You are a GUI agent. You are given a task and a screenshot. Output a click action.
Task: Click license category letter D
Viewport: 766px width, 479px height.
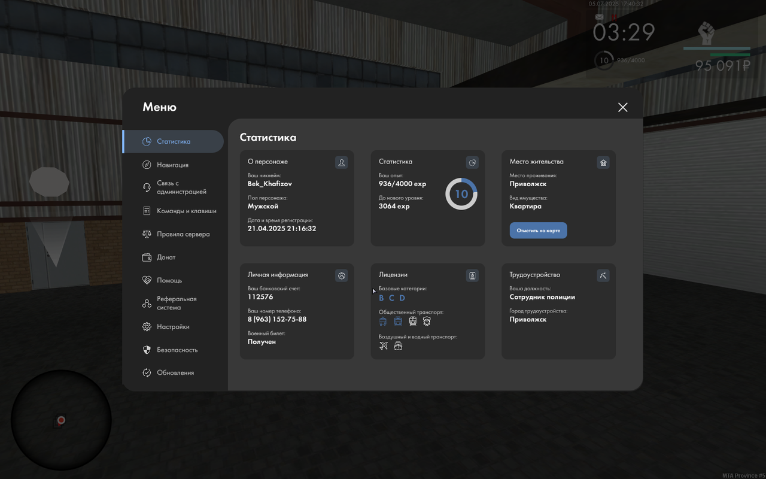tap(402, 298)
